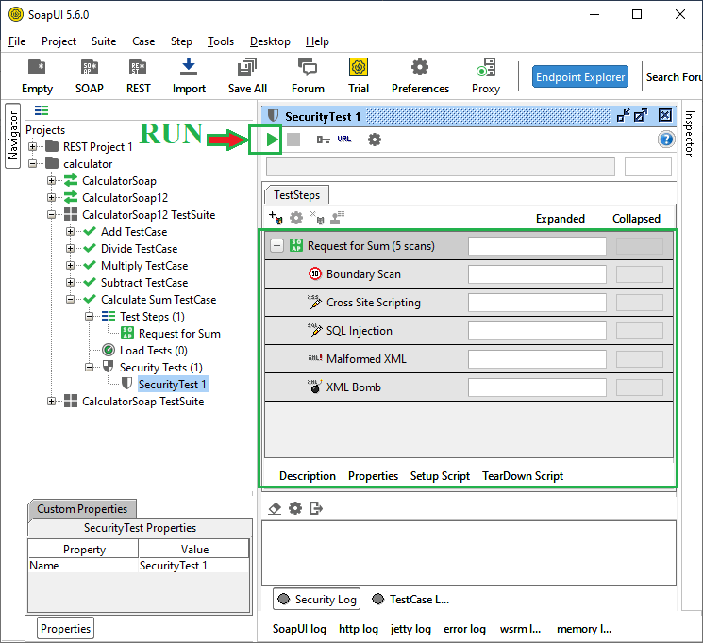Image resolution: width=703 pixels, height=643 pixels.
Task: Open the http log tab
Action: point(359,629)
